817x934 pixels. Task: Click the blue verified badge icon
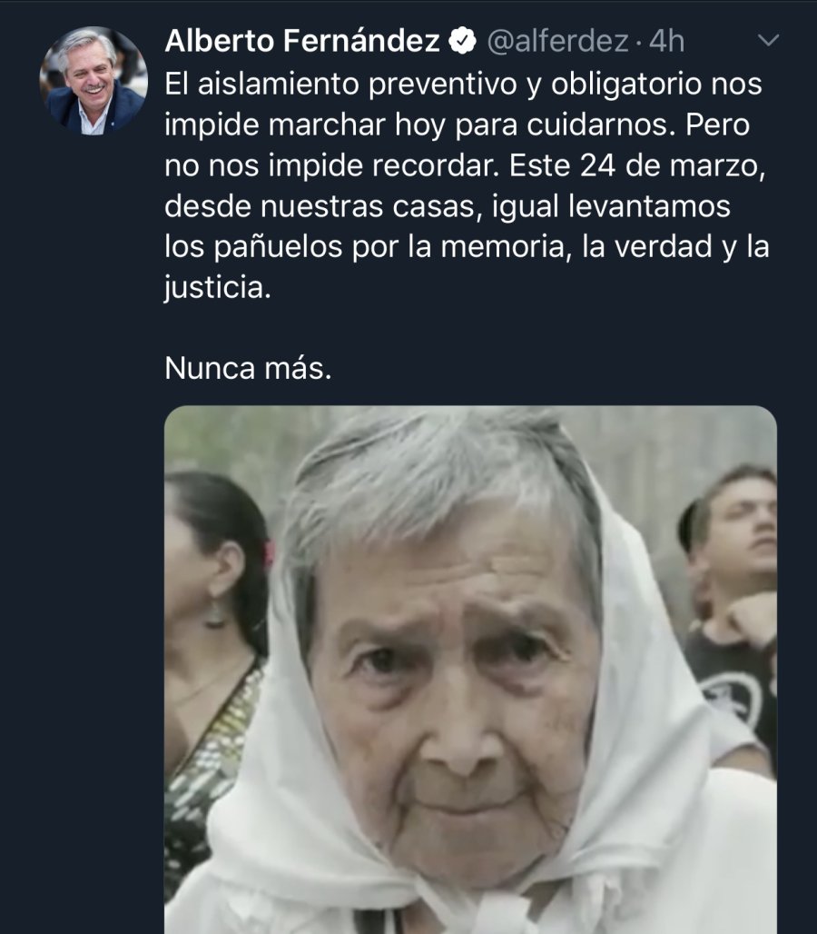click(462, 41)
